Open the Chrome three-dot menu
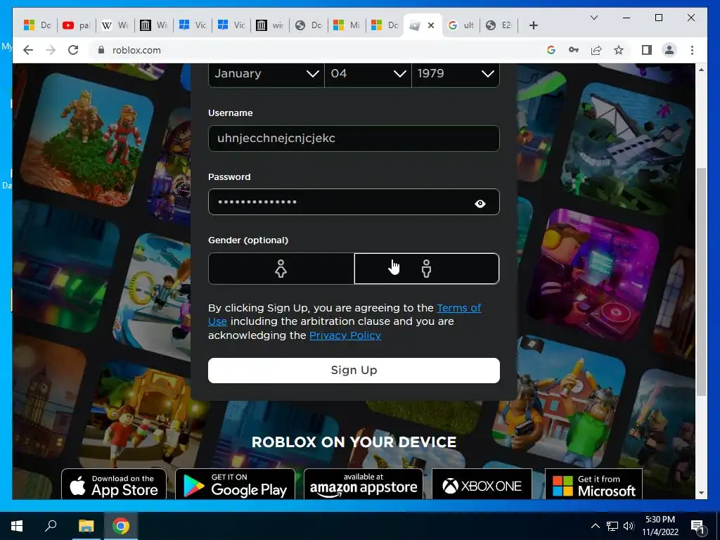 (692, 50)
